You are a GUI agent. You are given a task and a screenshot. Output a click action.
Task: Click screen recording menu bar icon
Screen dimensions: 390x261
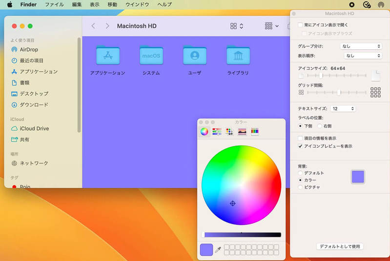coord(352,4)
